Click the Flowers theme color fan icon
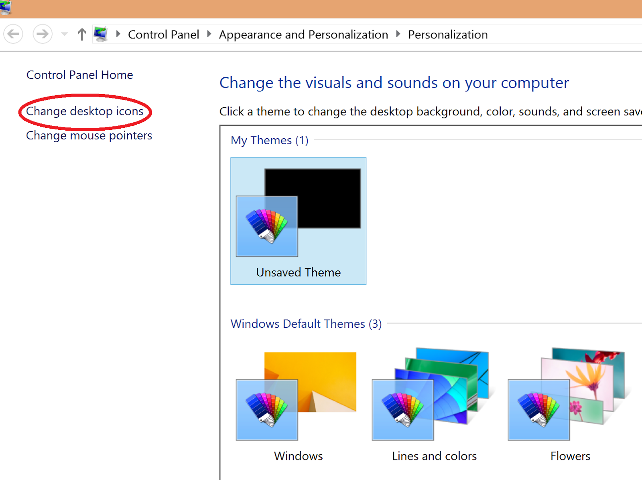Viewport: 642px width, 480px height. pos(538,409)
